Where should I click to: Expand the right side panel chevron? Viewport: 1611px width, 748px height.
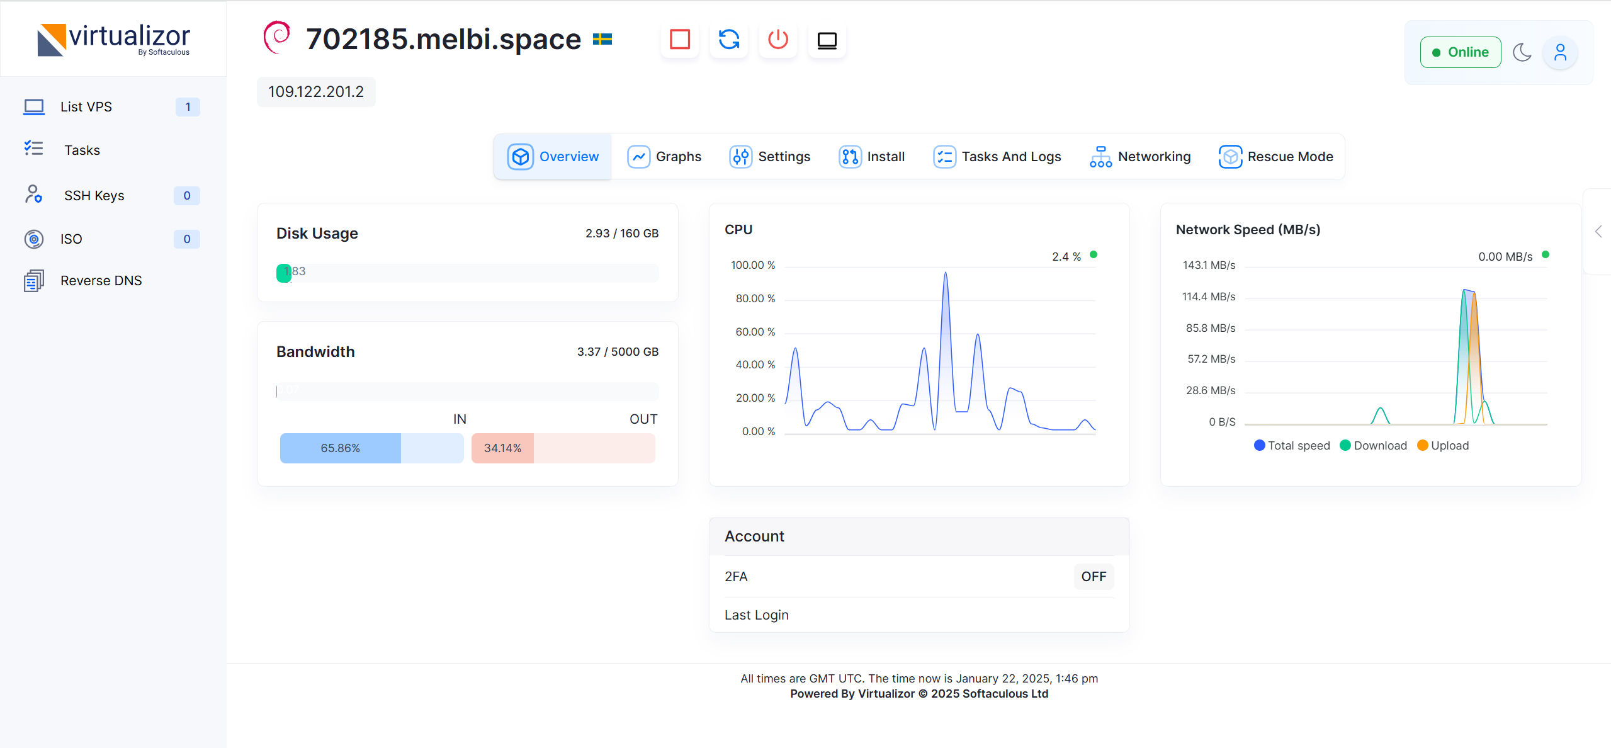(x=1599, y=232)
